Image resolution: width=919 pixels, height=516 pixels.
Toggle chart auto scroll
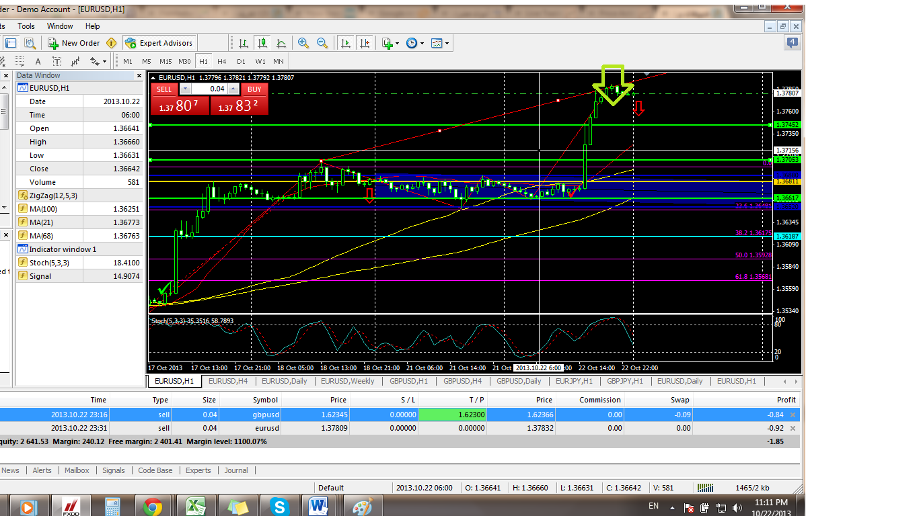click(345, 43)
